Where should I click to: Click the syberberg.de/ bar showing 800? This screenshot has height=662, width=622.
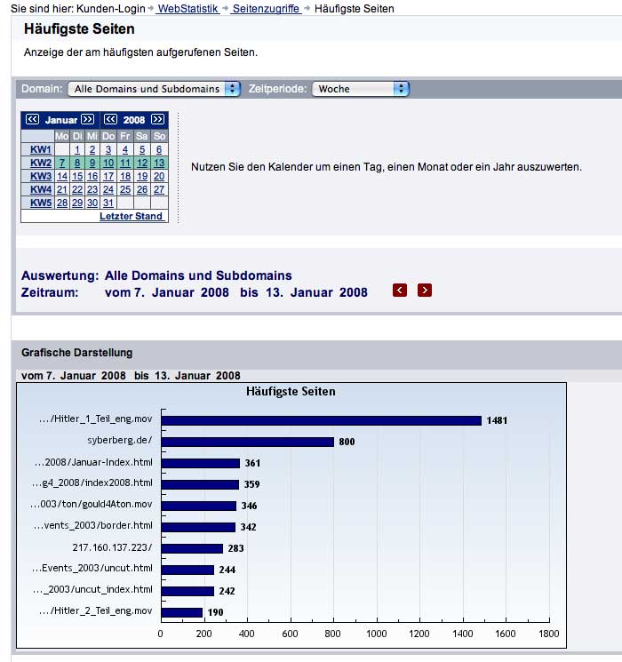pos(247,442)
